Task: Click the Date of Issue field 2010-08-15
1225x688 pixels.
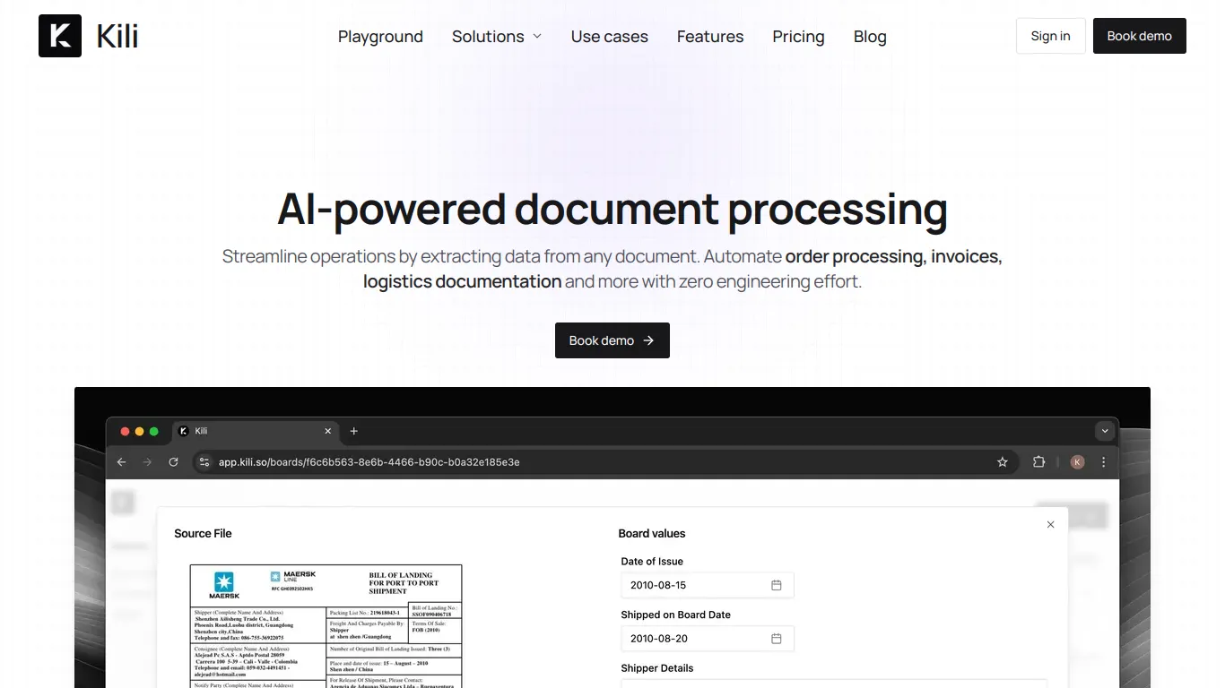Action: click(708, 585)
